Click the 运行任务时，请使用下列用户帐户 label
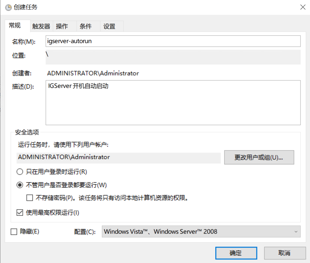 point(63,145)
